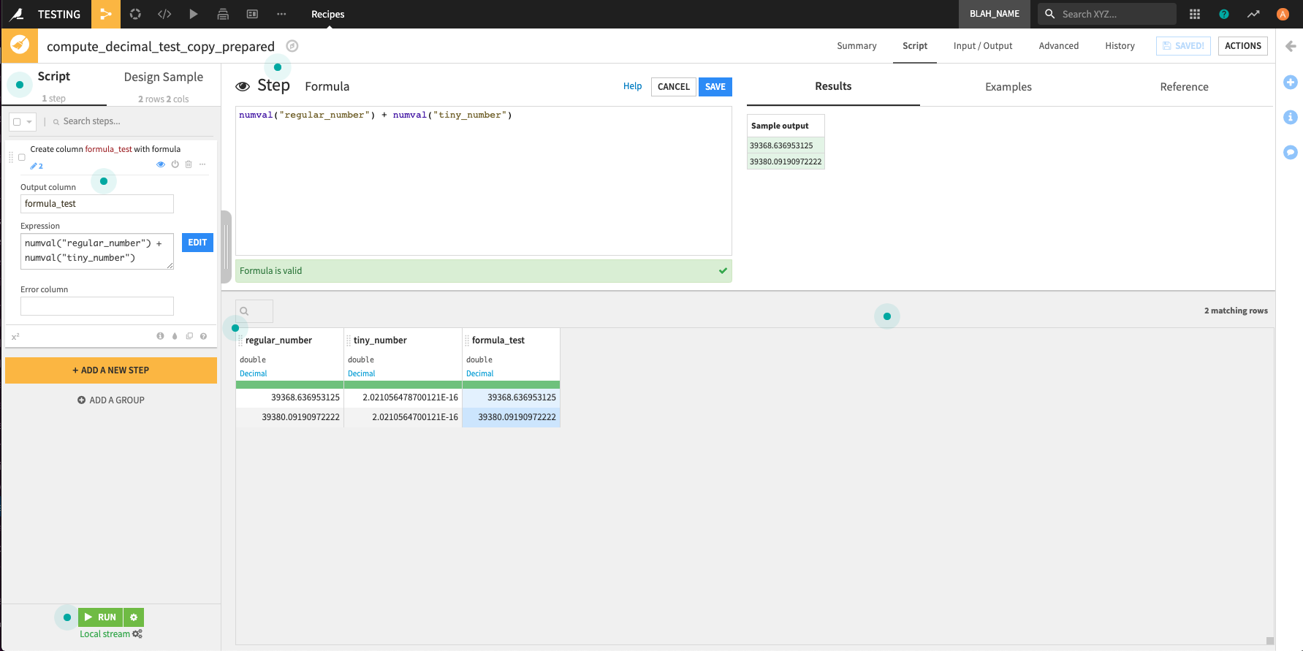Open the more menu ellipsis in top bar
Image resolution: width=1303 pixels, height=651 pixels.
click(281, 14)
